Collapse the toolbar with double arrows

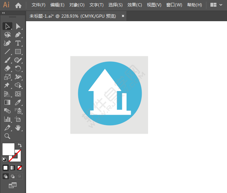4,13
